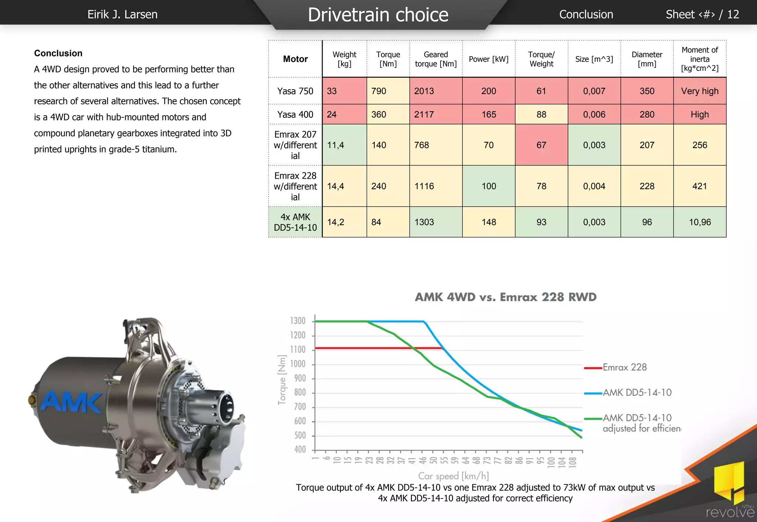Select the Moment of inerta column header

pos(700,59)
